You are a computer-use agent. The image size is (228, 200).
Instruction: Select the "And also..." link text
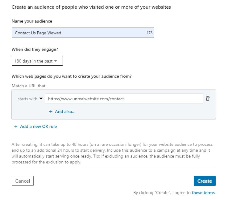point(65,111)
